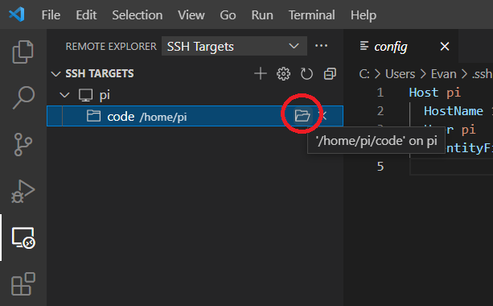The height and width of the screenshot is (306, 493).
Task: Open the Terminal menu
Action: coord(311,14)
